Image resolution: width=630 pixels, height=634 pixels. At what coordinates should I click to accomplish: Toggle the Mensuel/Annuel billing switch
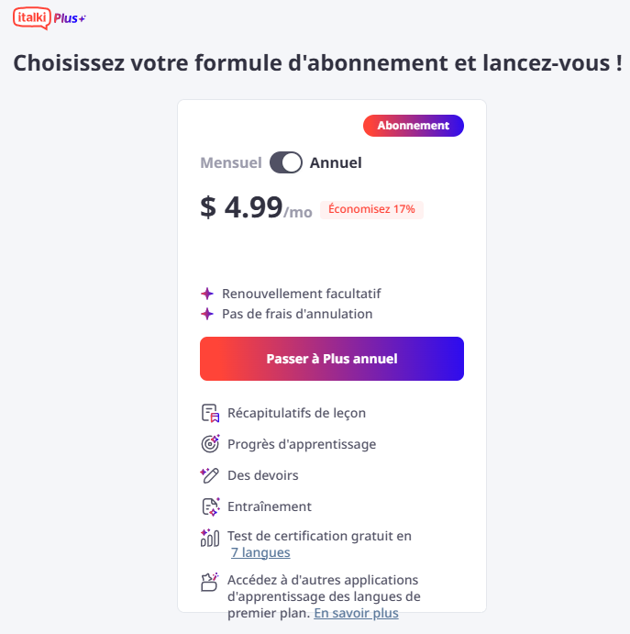286,162
